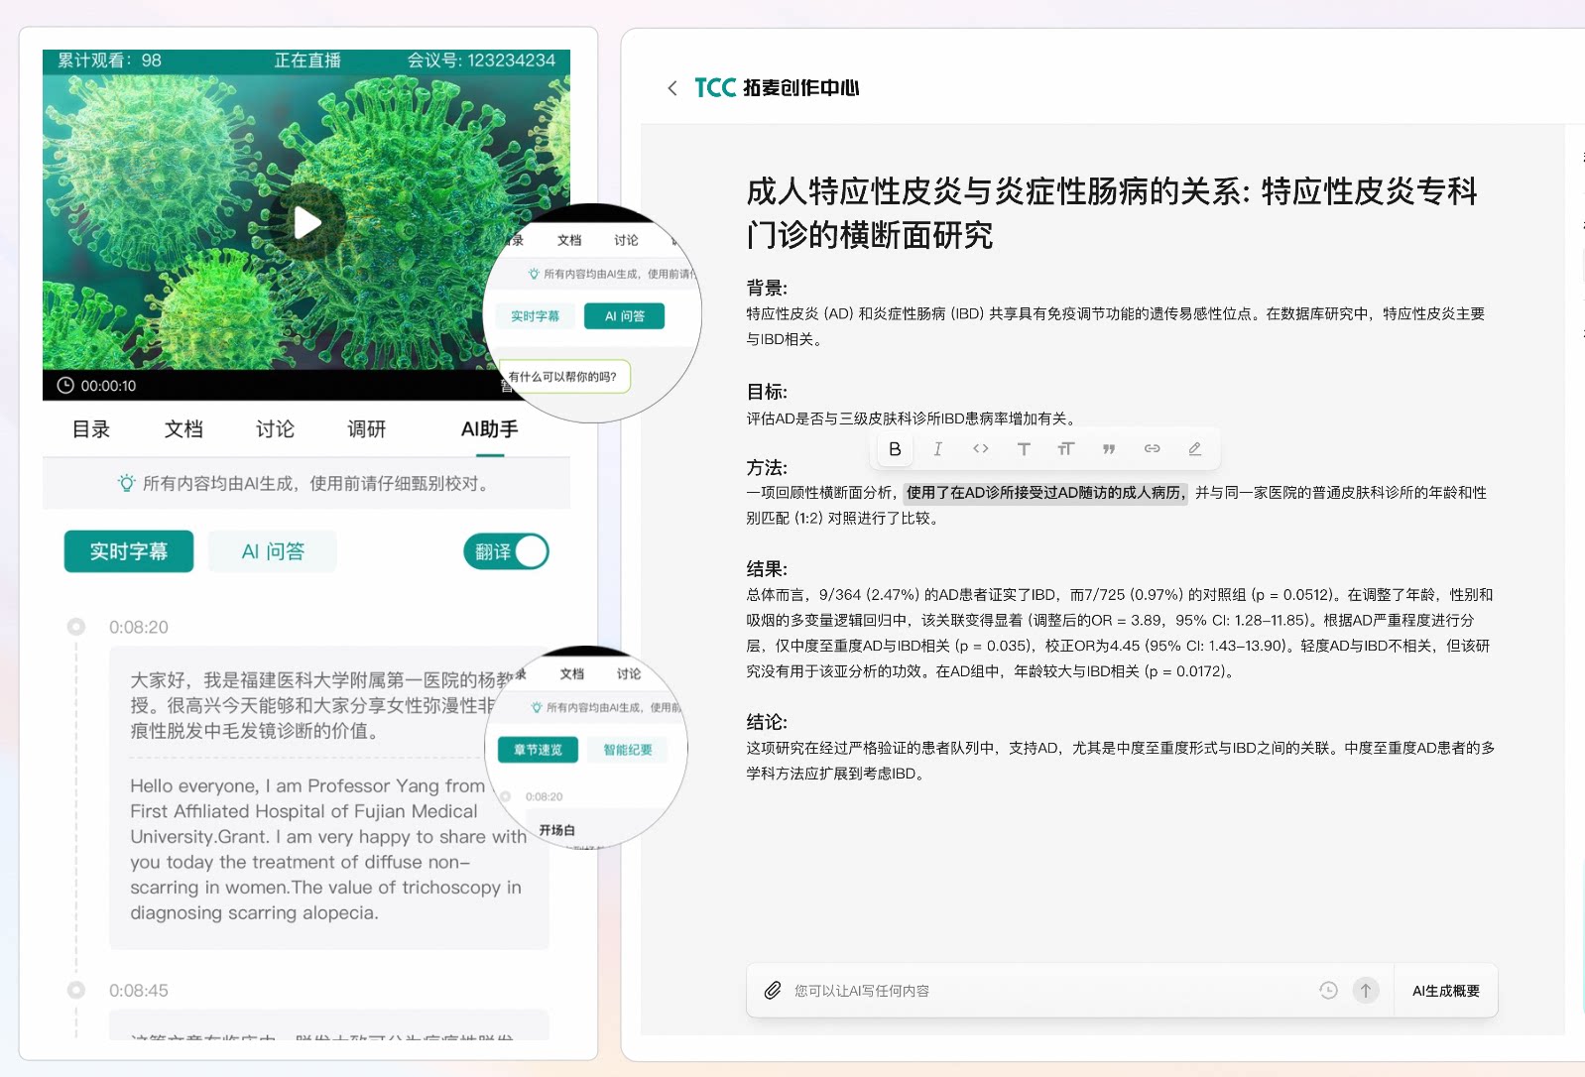Click the 有什么可以帮你的吗? input box
This screenshot has width=1585, height=1077.
[563, 377]
